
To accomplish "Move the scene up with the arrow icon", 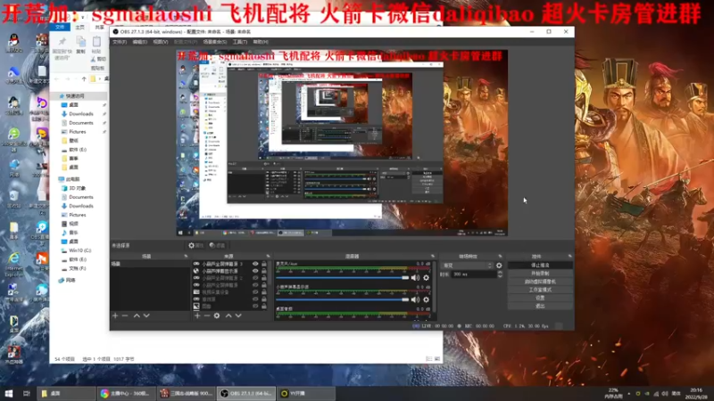I will [x=137, y=315].
